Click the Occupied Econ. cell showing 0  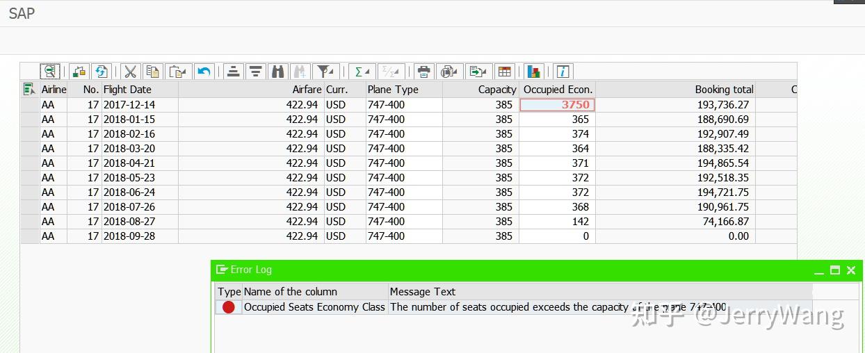click(557, 236)
